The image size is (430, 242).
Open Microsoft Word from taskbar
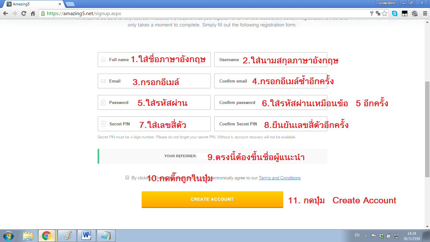pos(86,236)
